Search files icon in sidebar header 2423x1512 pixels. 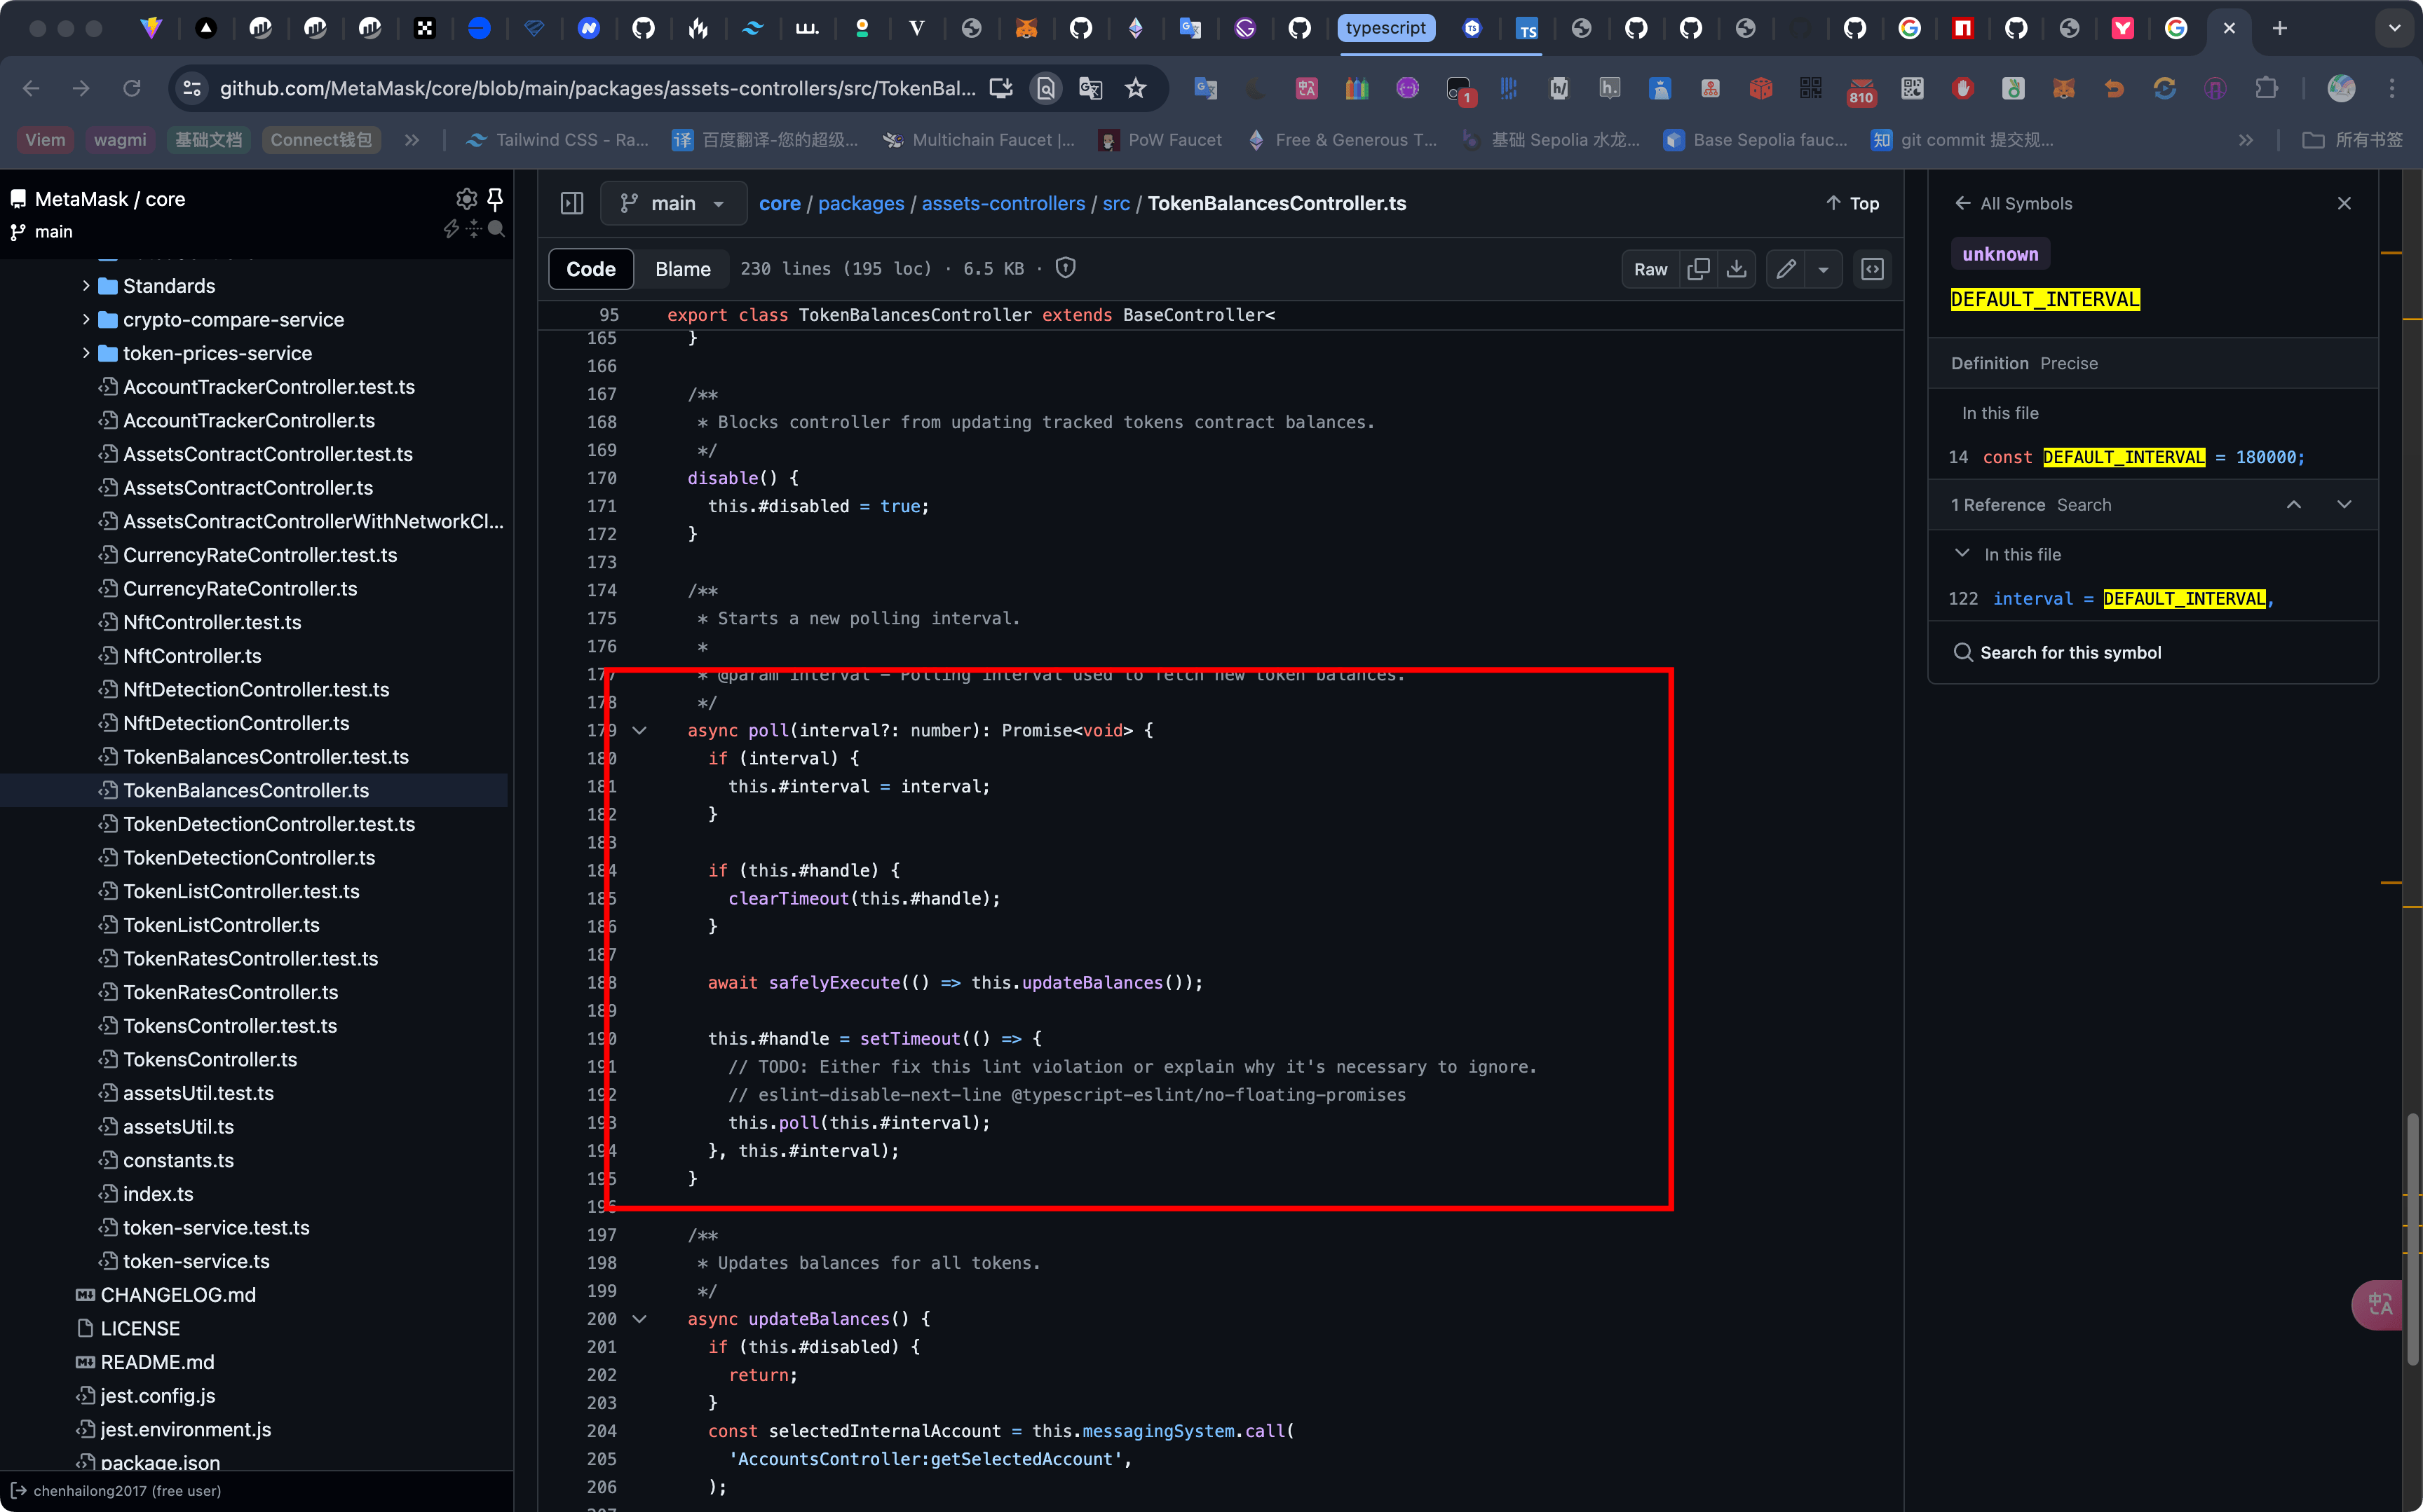click(495, 230)
